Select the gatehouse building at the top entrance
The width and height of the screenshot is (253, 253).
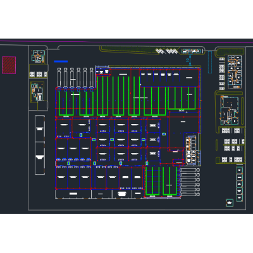[191, 51]
